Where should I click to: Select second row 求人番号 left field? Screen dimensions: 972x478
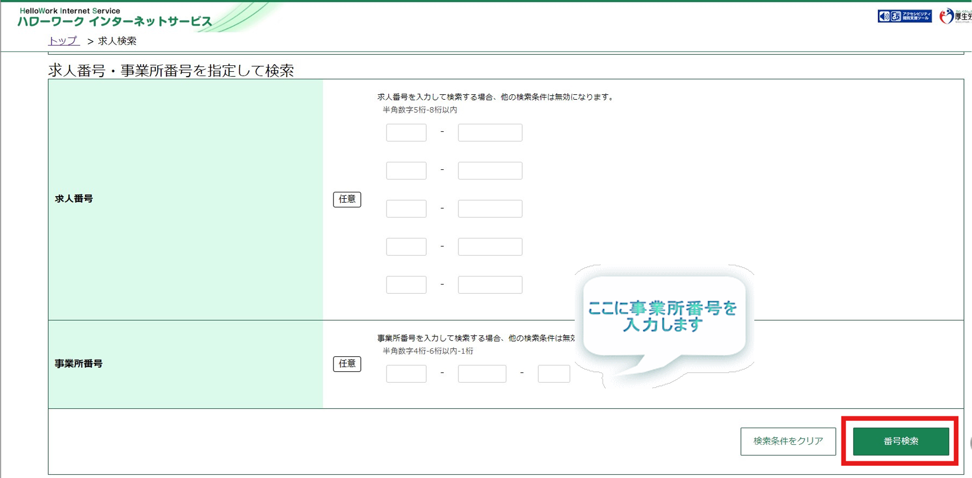click(x=406, y=170)
